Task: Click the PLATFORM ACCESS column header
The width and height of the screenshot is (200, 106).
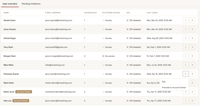Action: 111,13
